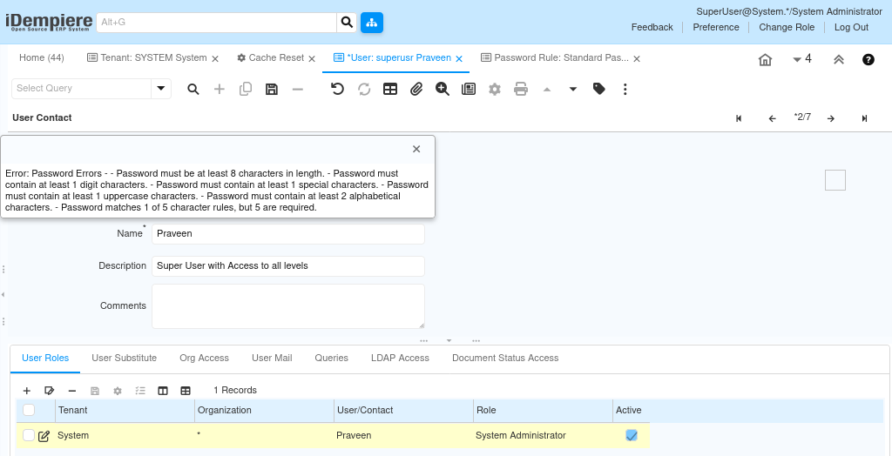Check the select-all box in grid header

click(x=29, y=409)
